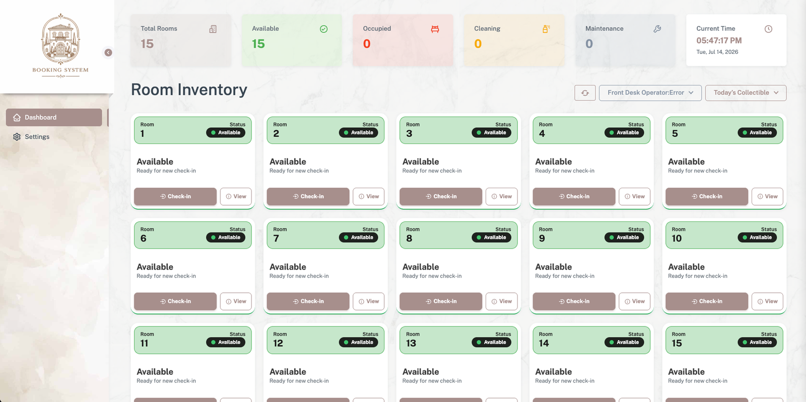
Task: Click the Booking System logo
Action: click(60, 46)
